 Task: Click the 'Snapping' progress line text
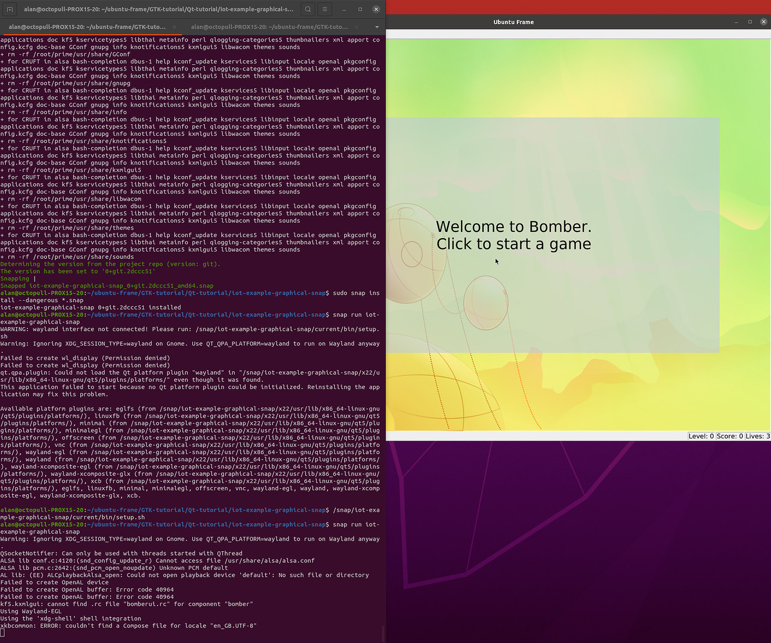pyautogui.click(x=15, y=278)
